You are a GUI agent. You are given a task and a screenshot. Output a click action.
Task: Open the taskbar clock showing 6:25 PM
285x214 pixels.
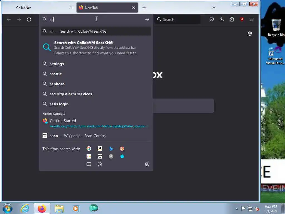(x=271, y=209)
